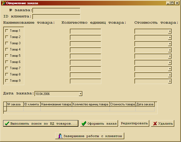This screenshot has height=142, width=181.
Task: Click the Стоимость товара grid column header
Action: point(123,104)
